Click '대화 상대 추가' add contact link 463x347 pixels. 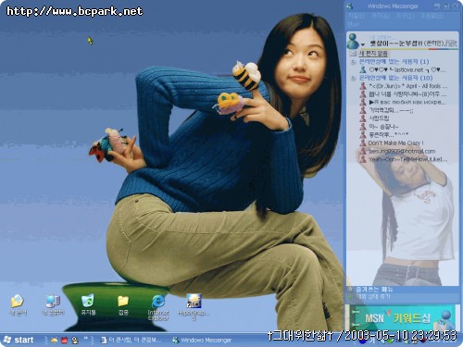[x=373, y=297]
